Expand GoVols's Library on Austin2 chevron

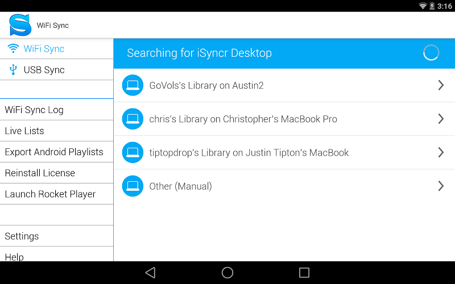pyautogui.click(x=441, y=85)
